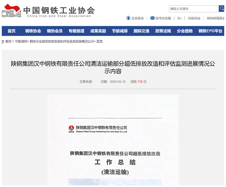Go to 首页 in breadcrumb
This screenshot has height=187, width=226.
click(8, 41)
